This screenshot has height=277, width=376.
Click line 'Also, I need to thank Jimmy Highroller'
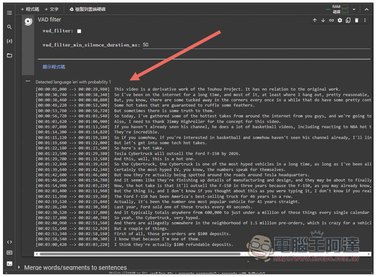197,122
